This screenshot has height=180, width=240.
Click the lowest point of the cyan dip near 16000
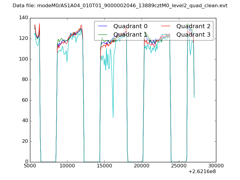pyautogui.click(x=113, y=117)
